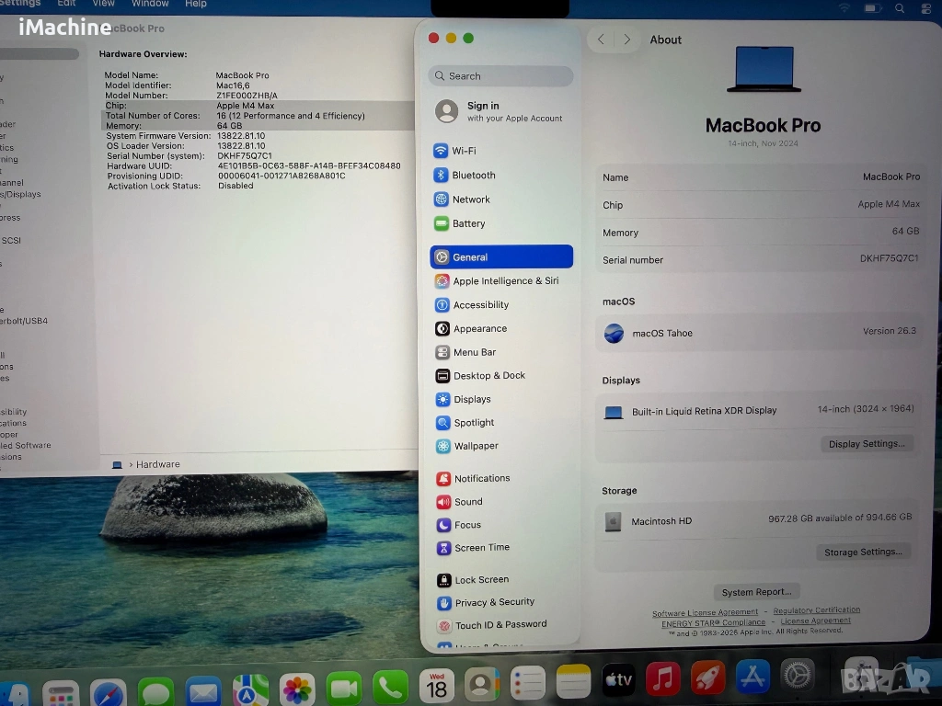This screenshot has height=706, width=942.
Task: Launch Safari from the Dock
Action: tap(109, 689)
